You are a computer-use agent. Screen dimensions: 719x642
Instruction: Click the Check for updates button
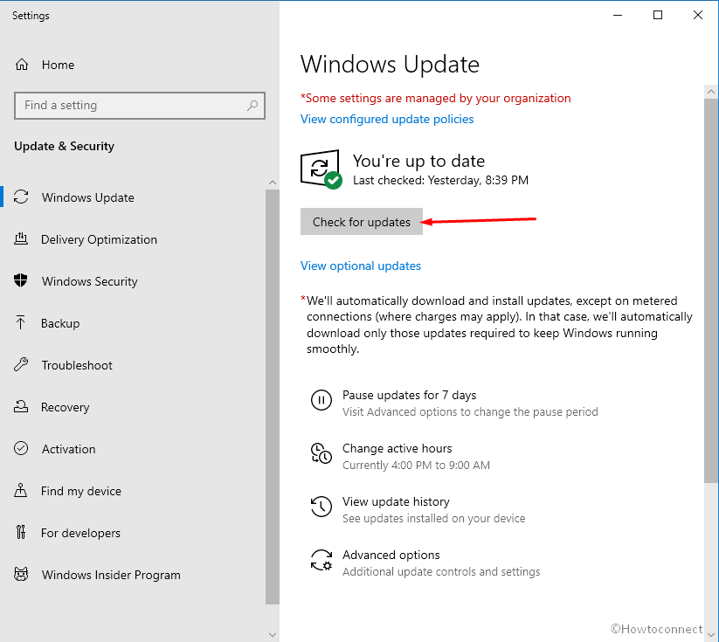click(x=362, y=222)
